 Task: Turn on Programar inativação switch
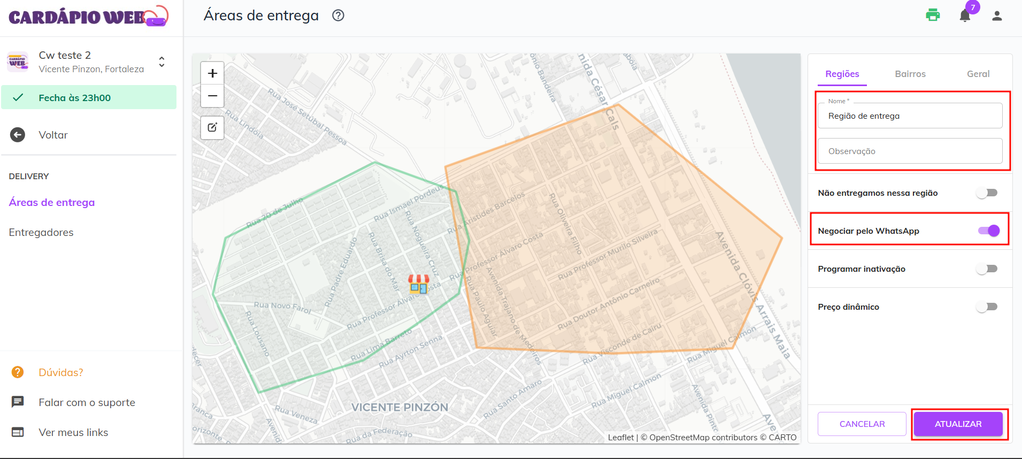tap(987, 269)
